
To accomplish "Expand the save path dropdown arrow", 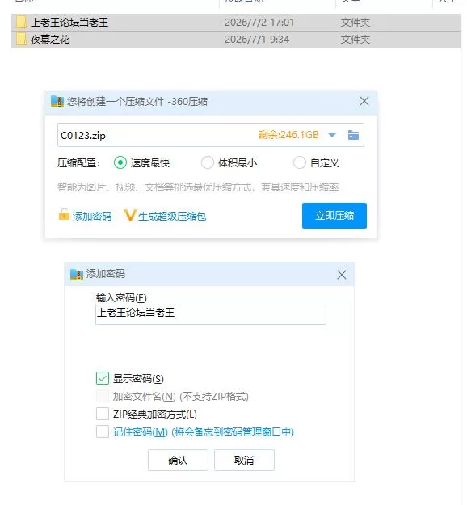I will 332,135.
